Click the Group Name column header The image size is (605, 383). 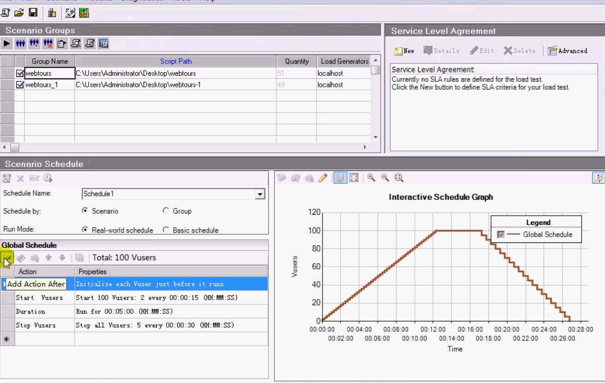tap(50, 61)
